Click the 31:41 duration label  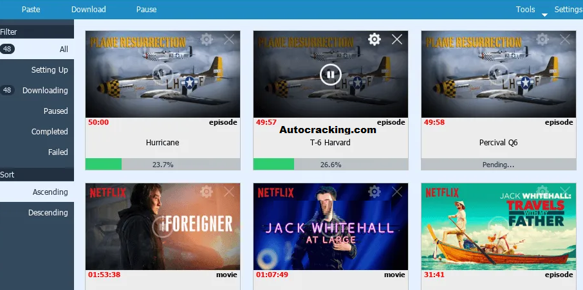coord(434,275)
